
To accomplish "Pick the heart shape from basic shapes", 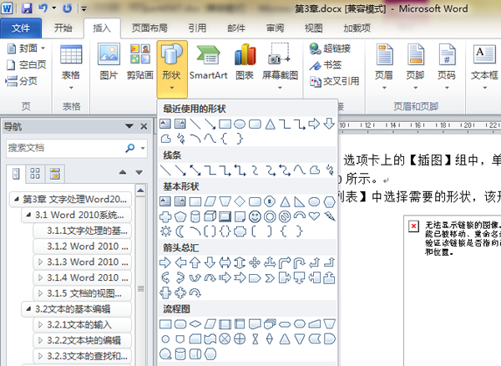I will click(x=315, y=216).
